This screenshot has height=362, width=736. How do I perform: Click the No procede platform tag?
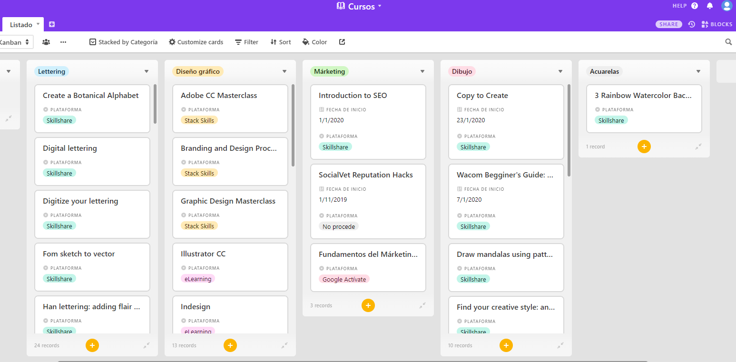point(339,226)
